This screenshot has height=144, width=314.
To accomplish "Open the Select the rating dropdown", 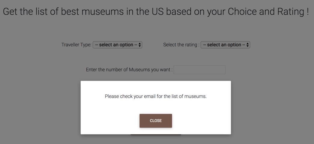I will [225, 45].
